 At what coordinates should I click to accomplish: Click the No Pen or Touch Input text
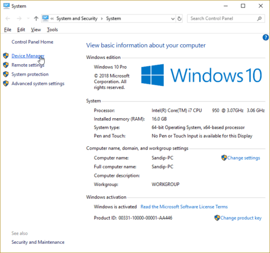click(202, 136)
